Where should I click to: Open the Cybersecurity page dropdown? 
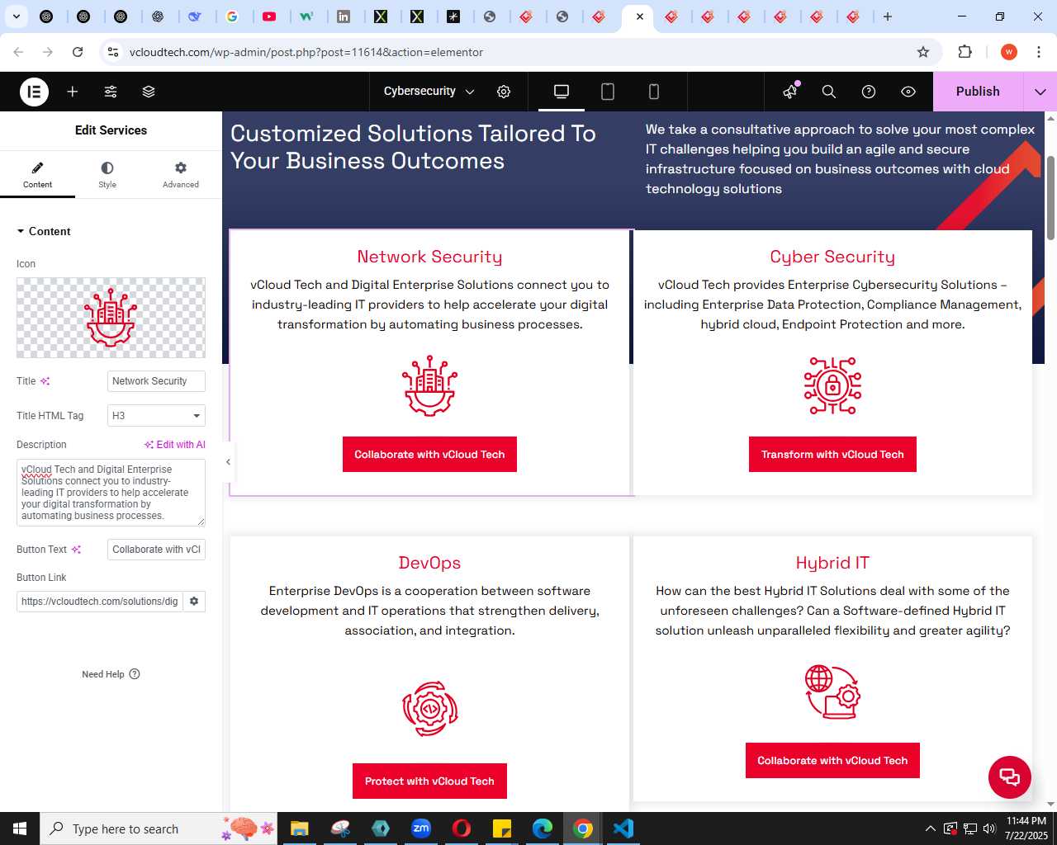pos(429,92)
